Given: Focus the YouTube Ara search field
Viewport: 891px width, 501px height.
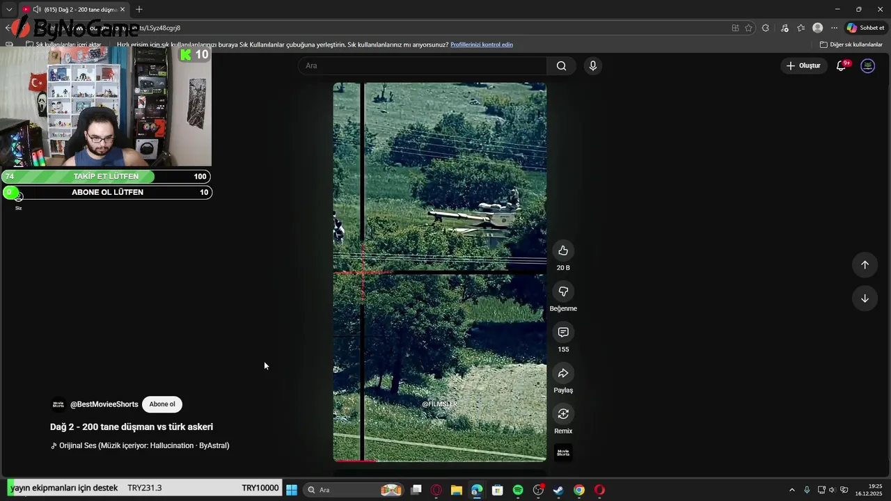Looking at the screenshot, I should 423,65.
